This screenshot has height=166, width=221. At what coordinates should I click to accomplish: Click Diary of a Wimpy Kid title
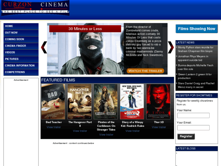point(133,124)
